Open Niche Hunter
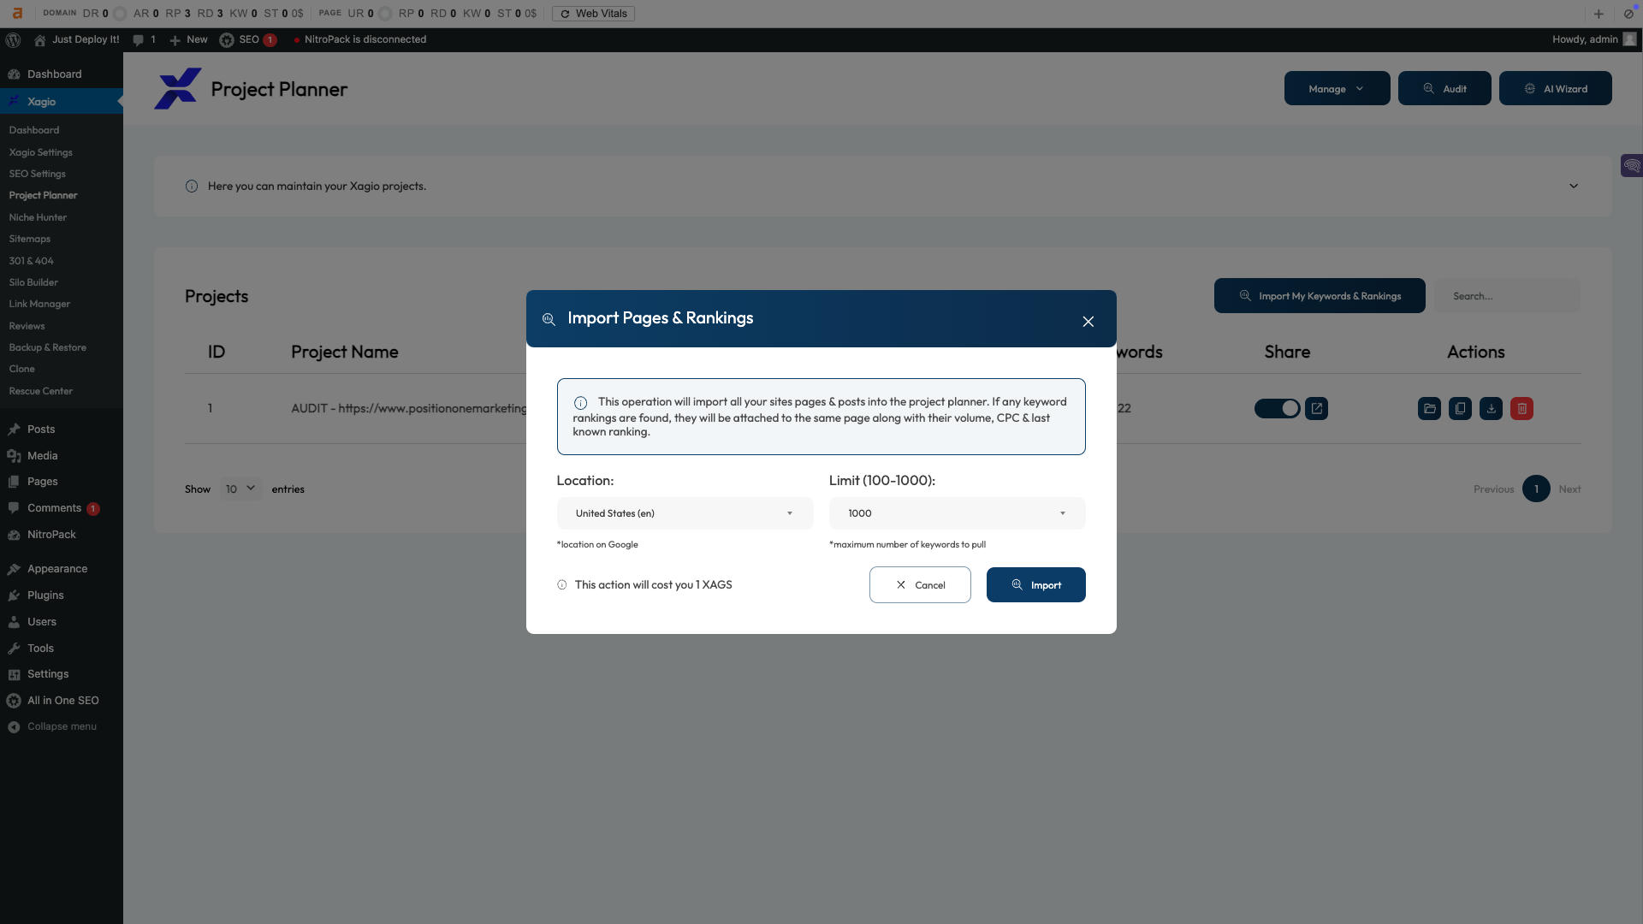Viewport: 1643px width, 924px height. coord(38,217)
